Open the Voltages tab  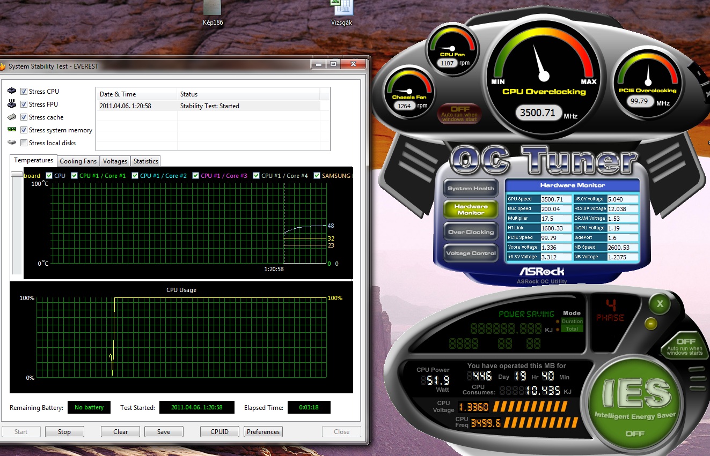click(x=115, y=161)
